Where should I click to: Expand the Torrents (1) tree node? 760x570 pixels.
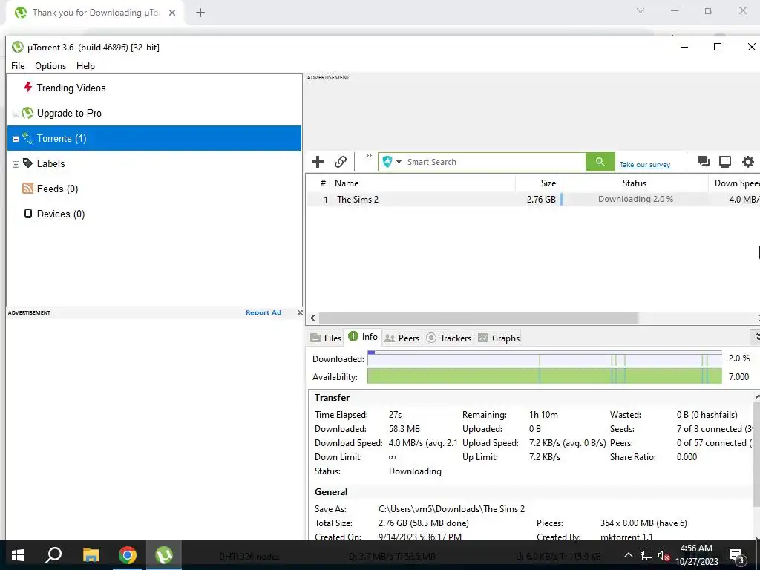point(16,139)
